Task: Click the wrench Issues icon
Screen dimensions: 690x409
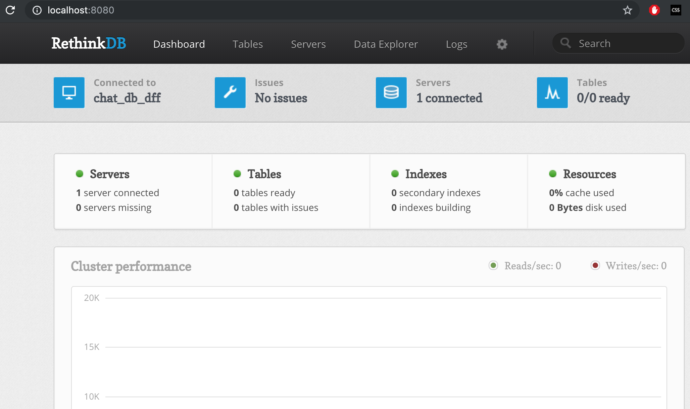Action: 230,93
